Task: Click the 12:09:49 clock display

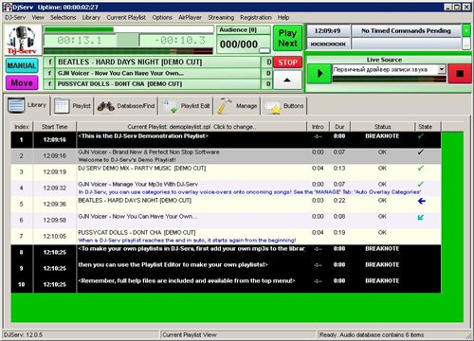Action: click(328, 30)
